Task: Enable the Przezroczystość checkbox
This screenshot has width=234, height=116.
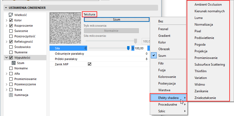Action: click(x=11, y=36)
